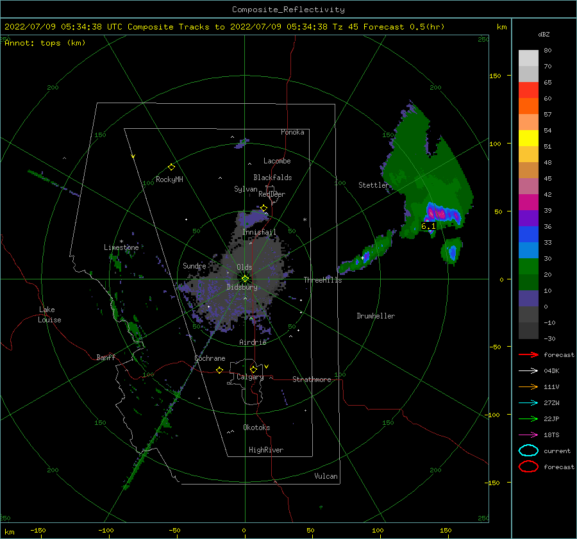Select the Limestone label
Screen dimensions: 577x539
[x=121, y=247]
